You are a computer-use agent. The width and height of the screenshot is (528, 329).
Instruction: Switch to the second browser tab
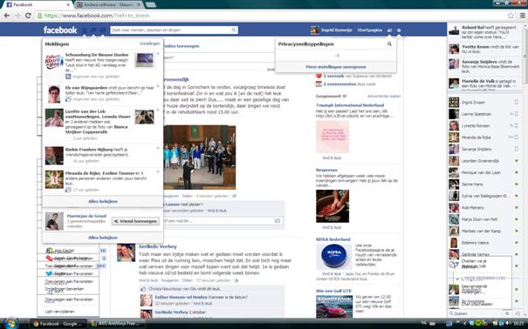coord(107,4)
